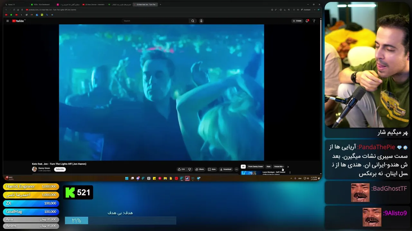
Task: Click the YouTube page vertical scrollbar
Action: point(321,45)
